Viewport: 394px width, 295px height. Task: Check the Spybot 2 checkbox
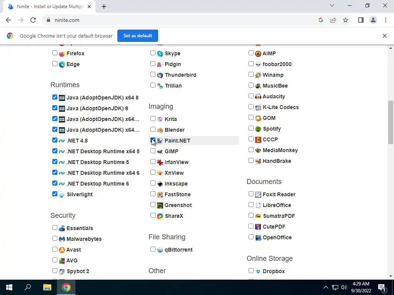(55, 271)
